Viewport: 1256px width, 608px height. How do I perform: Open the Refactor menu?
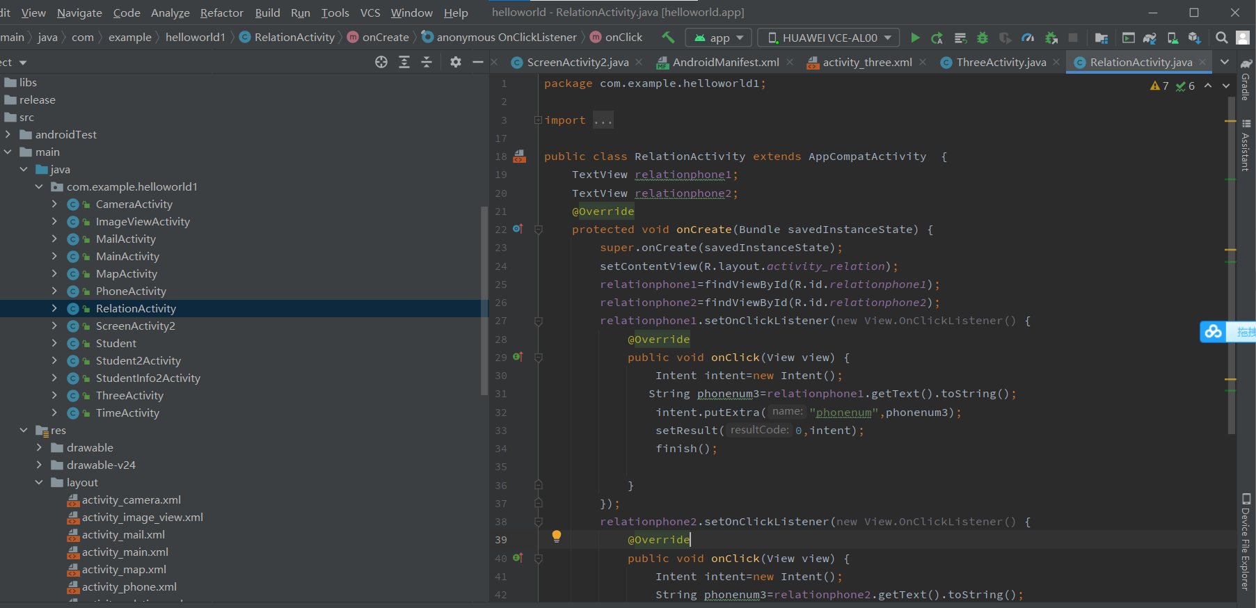222,13
